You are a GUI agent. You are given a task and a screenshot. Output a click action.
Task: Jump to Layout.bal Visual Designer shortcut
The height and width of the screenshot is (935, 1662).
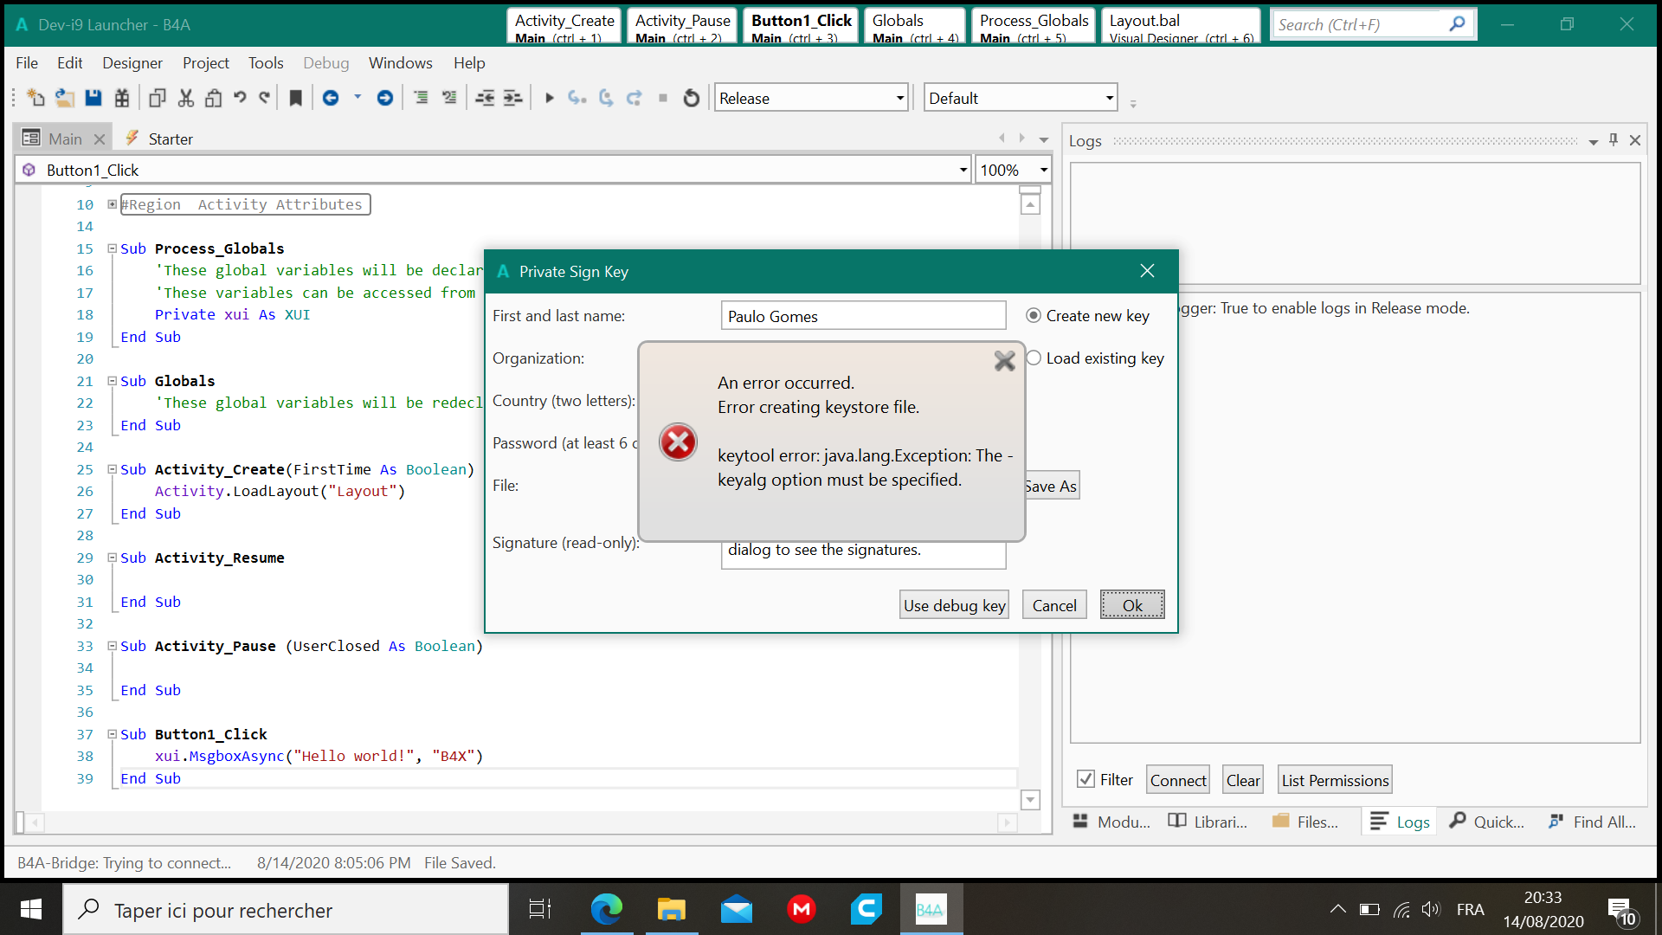(x=1181, y=26)
